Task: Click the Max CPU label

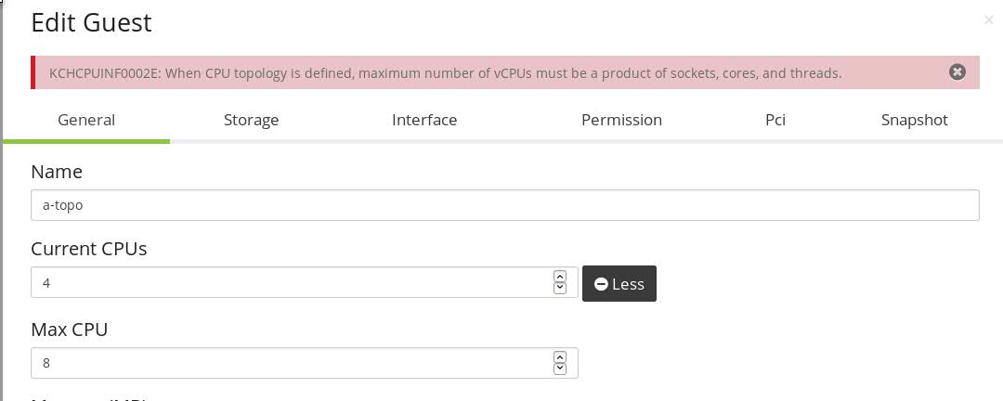Action: tap(70, 329)
